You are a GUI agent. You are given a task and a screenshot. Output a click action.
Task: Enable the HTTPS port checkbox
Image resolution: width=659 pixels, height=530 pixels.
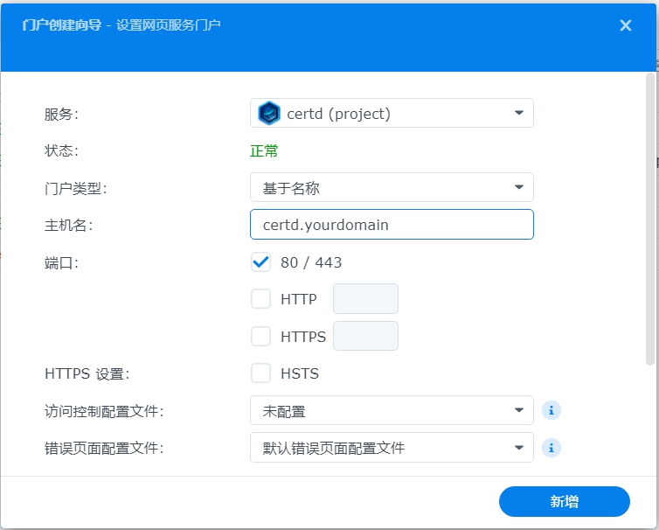click(260, 336)
